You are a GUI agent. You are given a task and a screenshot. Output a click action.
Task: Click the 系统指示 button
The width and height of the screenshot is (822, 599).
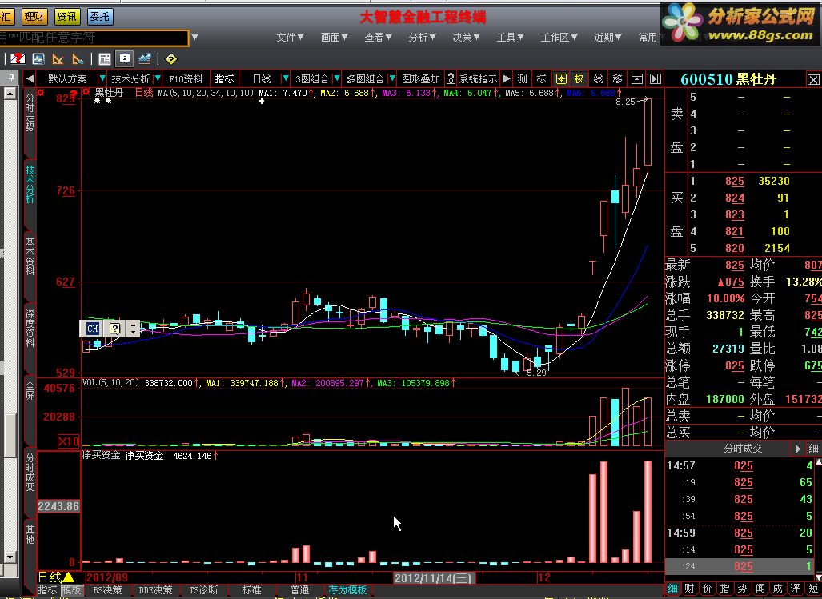click(478, 79)
